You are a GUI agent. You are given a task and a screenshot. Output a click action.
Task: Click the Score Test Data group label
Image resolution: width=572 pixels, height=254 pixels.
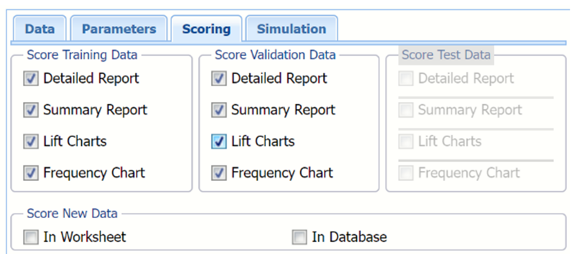pos(446,55)
